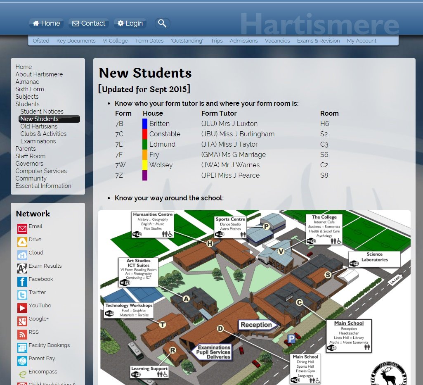Click the Home button in header

[x=46, y=24]
